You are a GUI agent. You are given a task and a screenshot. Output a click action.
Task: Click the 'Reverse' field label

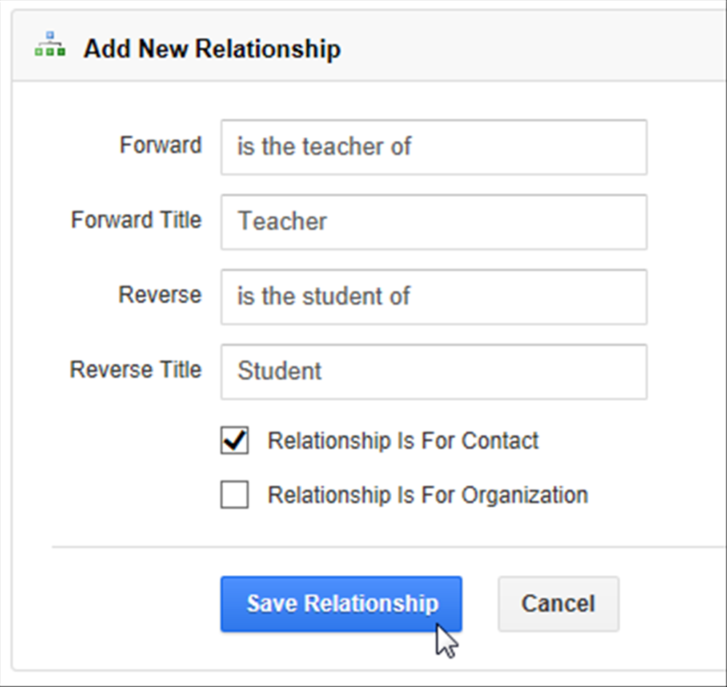coord(160,295)
